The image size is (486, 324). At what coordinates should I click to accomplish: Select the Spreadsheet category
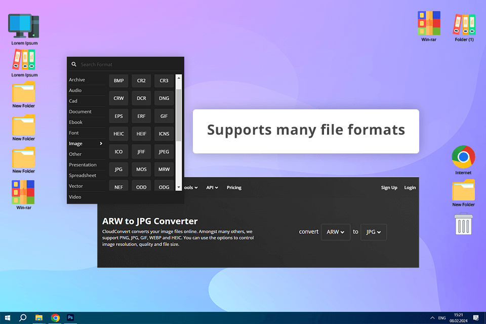click(87, 176)
